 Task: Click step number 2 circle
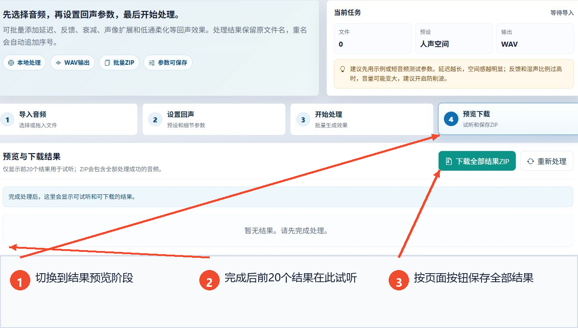[155, 120]
